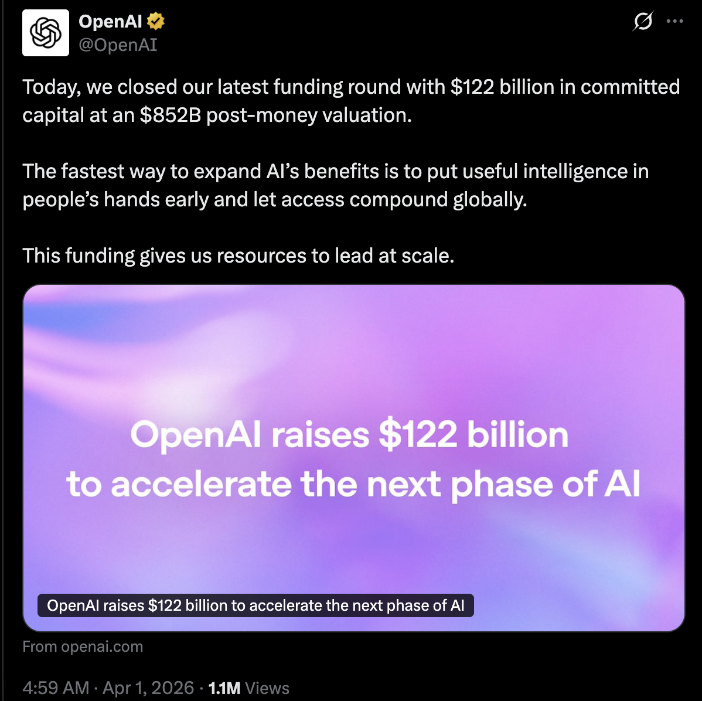The image size is (702, 701).
Task: Click the "Views" label beside the count
Action: [267, 688]
